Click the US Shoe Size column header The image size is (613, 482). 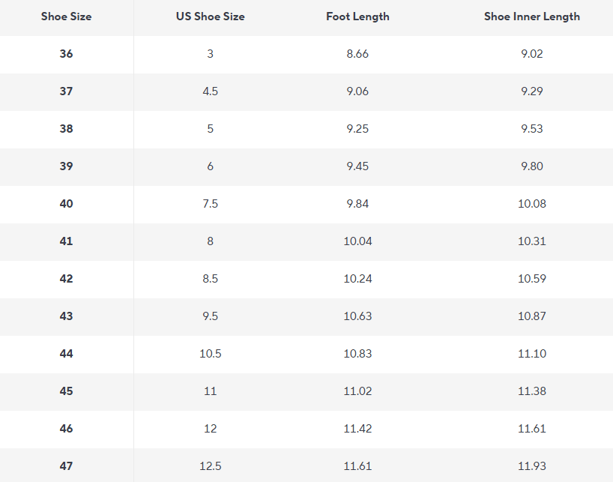(211, 16)
